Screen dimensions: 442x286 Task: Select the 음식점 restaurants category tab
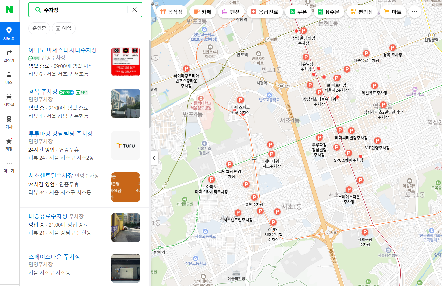(x=171, y=11)
